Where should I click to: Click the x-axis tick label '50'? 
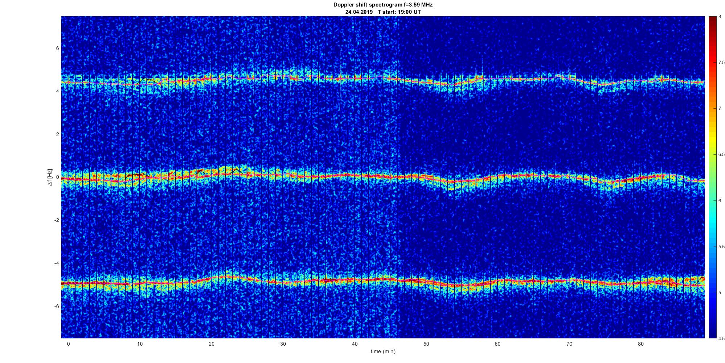[426, 344]
